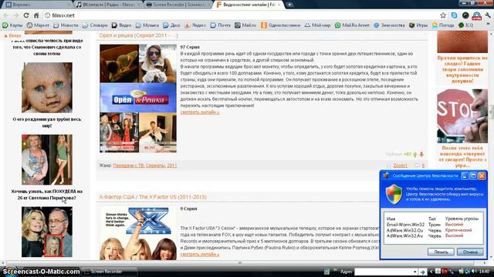Open the ad 'После этого тебя навсегда отвернет от сигарет'

[x=462, y=156]
